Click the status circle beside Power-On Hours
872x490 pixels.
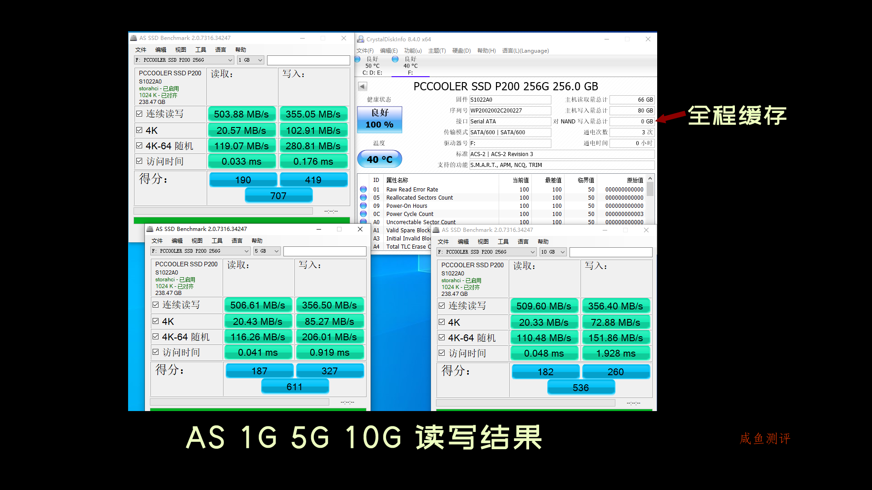click(363, 206)
